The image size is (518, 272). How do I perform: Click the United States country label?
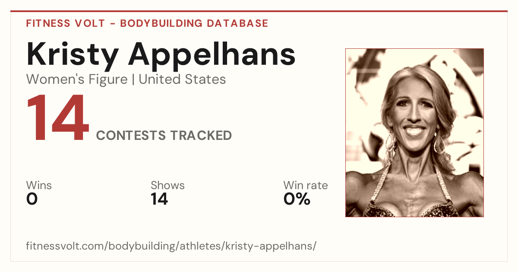(182, 79)
